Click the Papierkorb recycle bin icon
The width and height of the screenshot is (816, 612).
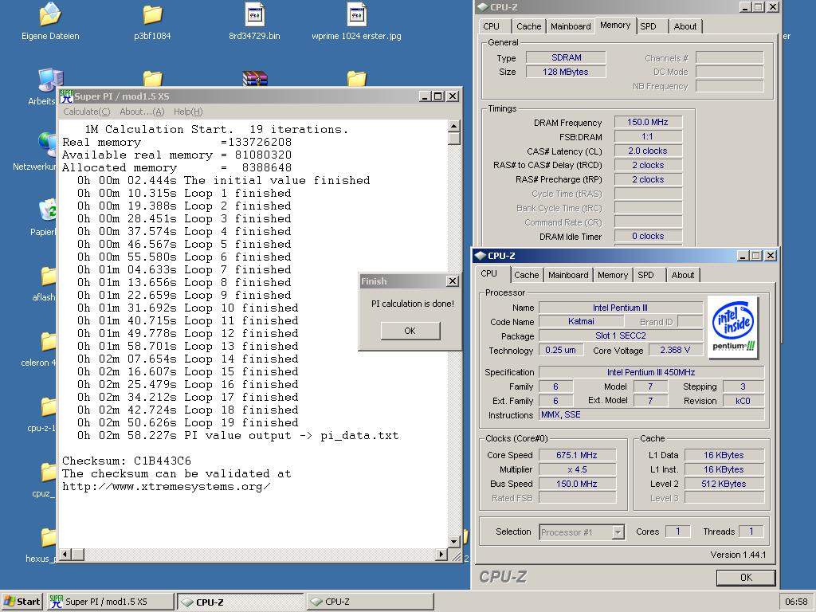48,210
